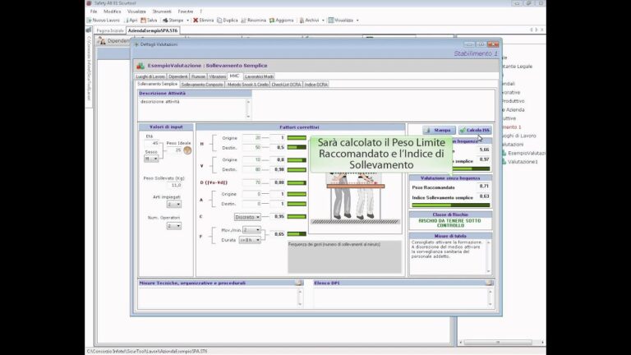Click the round Peso Ideale icon

tap(187, 150)
